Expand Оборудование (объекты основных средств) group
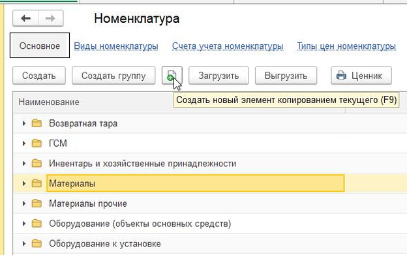This screenshot has height=255, width=407. (24, 223)
